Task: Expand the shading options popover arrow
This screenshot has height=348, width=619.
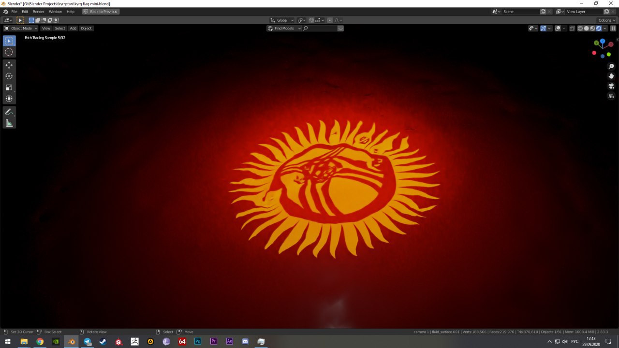Action: point(604,28)
